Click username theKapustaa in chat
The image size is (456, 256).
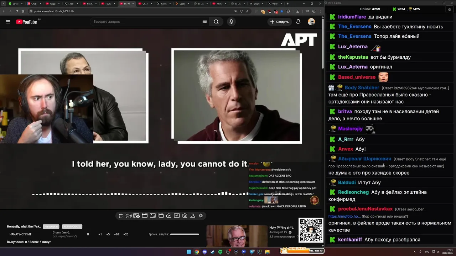353,57
